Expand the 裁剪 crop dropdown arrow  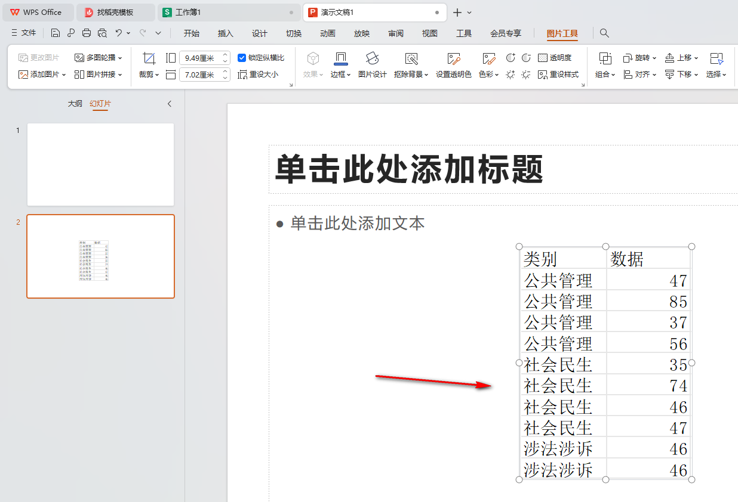pos(157,75)
